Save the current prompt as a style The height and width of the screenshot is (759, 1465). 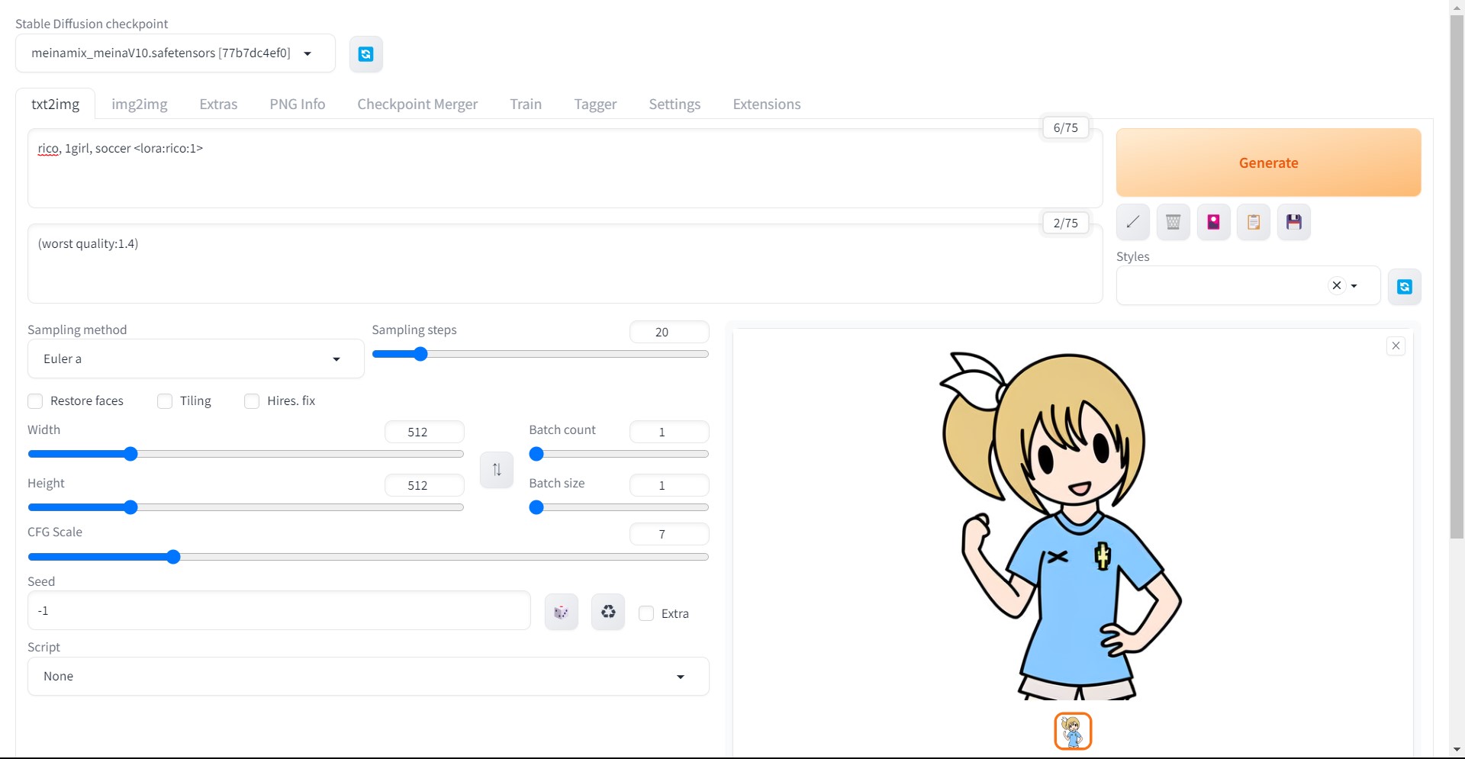tap(1294, 221)
